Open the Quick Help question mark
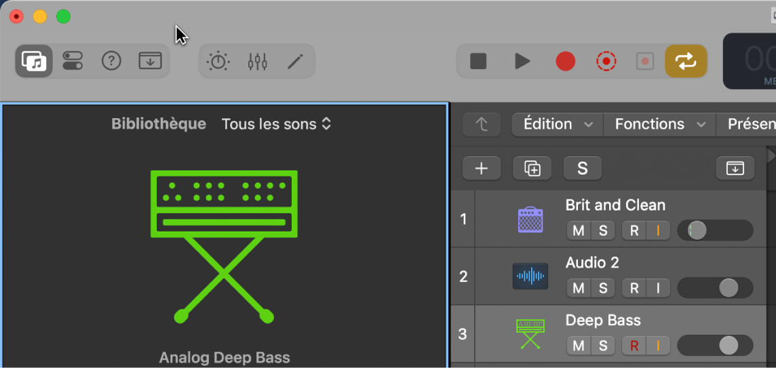This screenshot has width=776, height=368. tap(111, 61)
